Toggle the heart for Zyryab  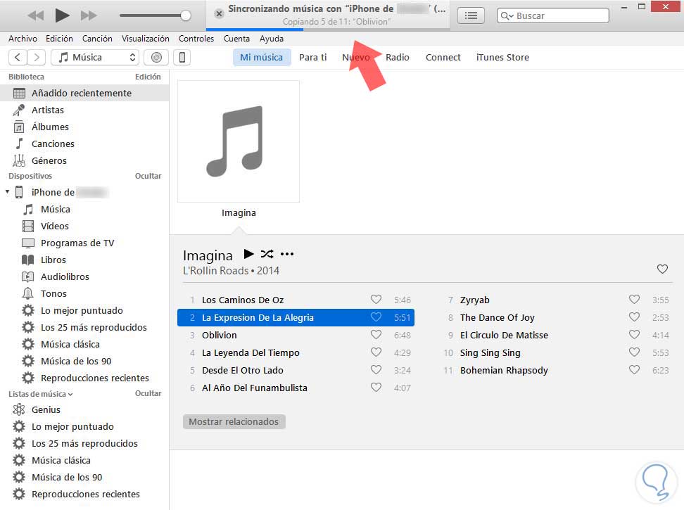pyautogui.click(x=634, y=299)
